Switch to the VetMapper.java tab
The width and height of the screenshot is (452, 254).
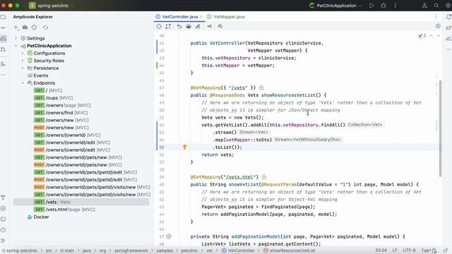tap(226, 17)
